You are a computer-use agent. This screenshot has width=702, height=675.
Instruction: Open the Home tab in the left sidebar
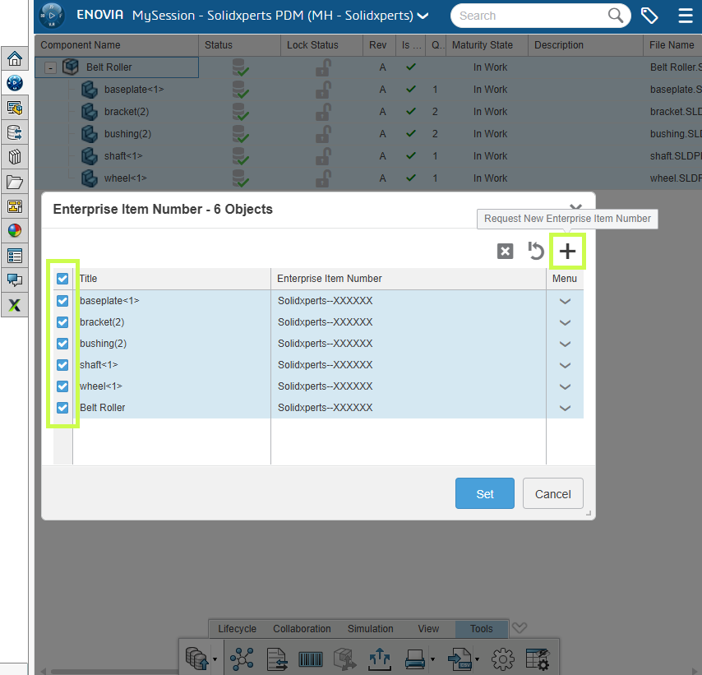point(15,58)
